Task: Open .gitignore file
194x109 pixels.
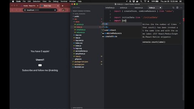Action: (x=78, y=59)
